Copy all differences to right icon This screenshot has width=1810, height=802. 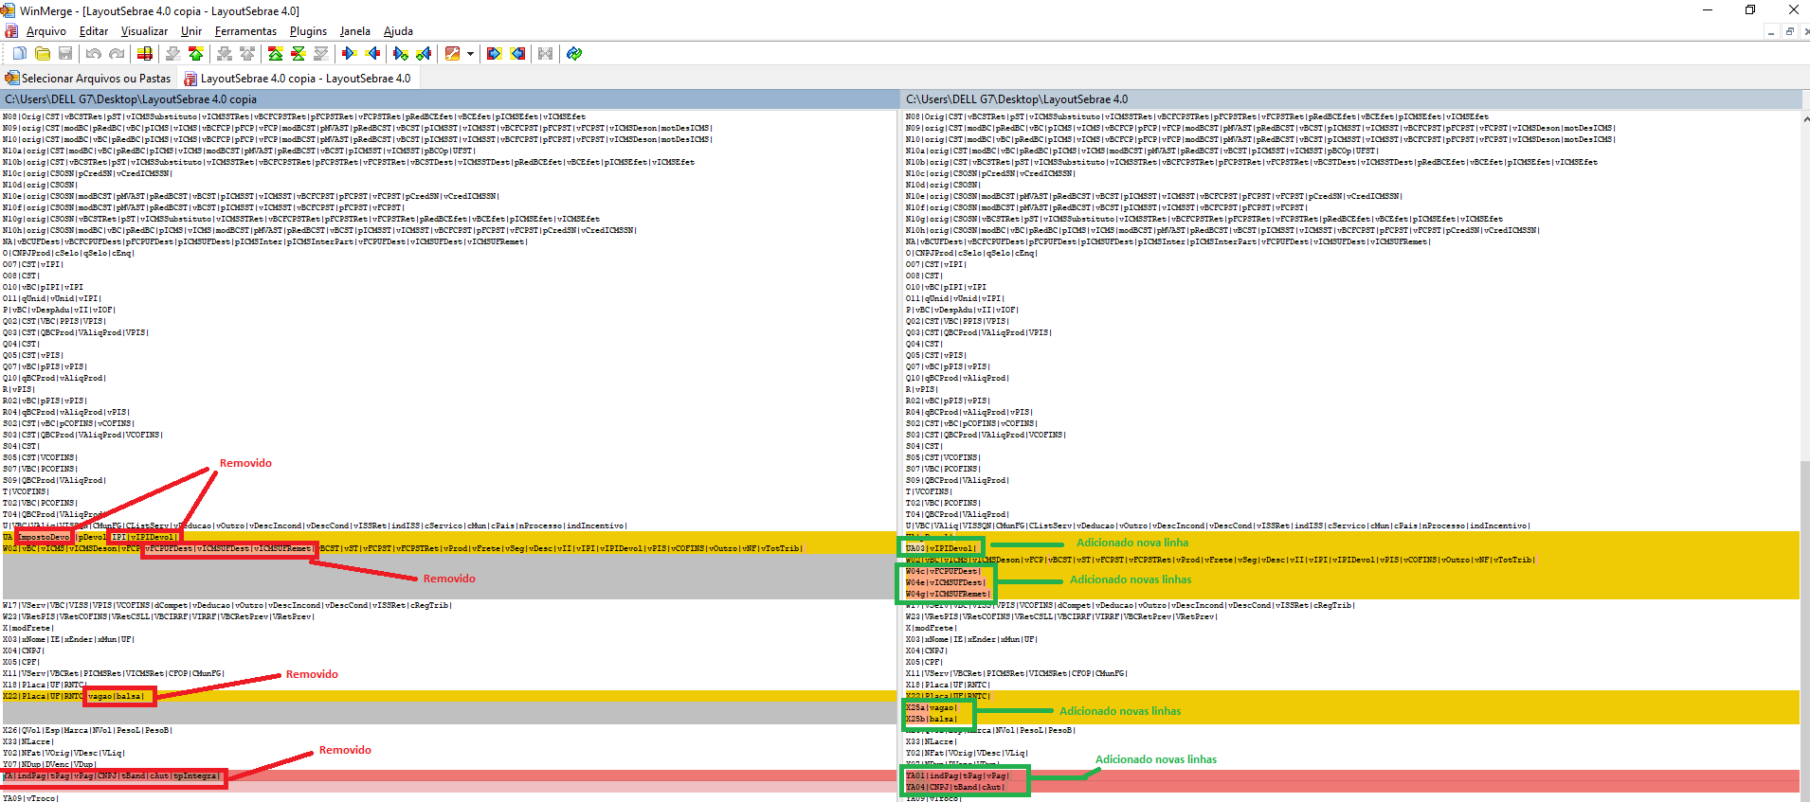pos(494,54)
